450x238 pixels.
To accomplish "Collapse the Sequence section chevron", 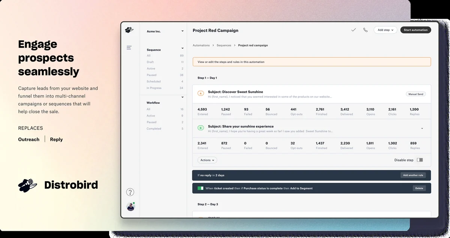I will (183, 48).
